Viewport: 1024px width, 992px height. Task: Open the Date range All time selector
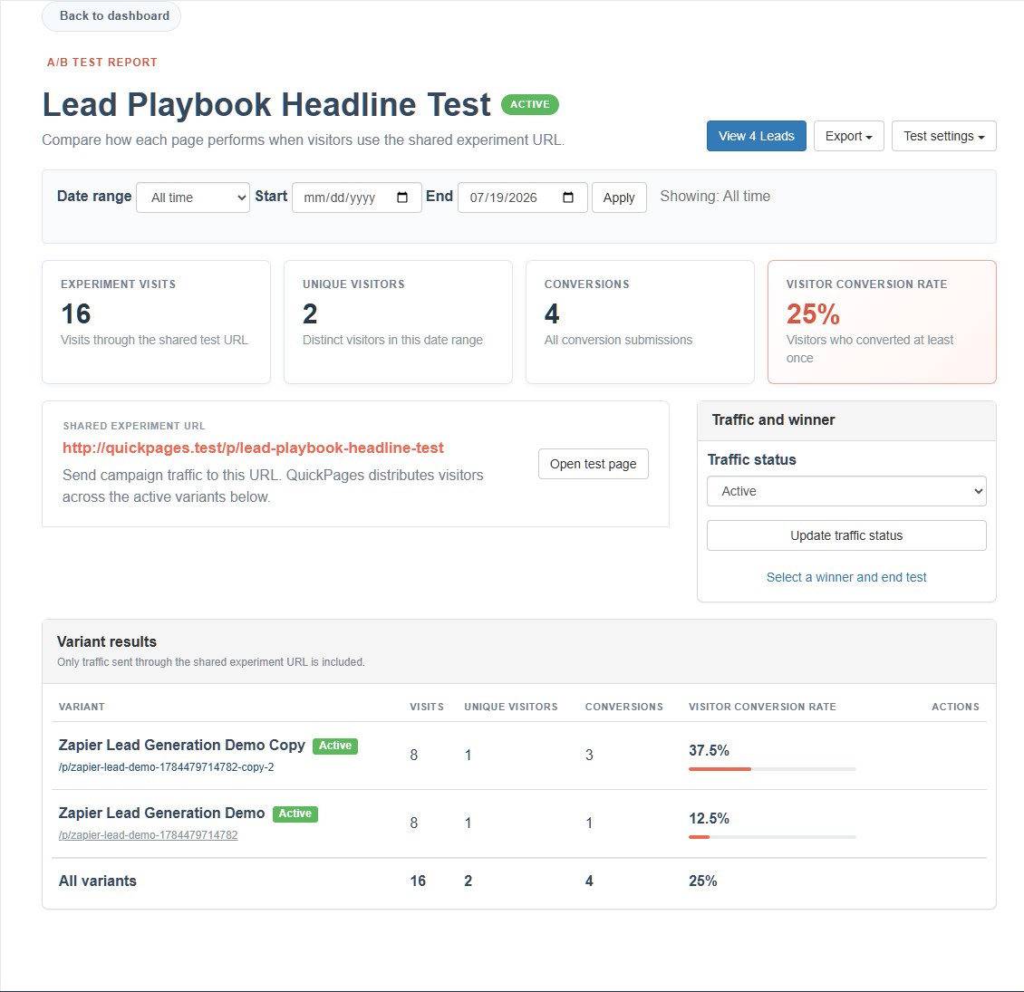193,197
